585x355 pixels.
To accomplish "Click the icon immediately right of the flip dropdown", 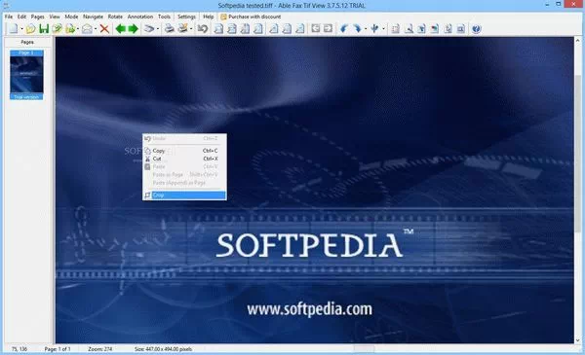I will (x=396, y=28).
